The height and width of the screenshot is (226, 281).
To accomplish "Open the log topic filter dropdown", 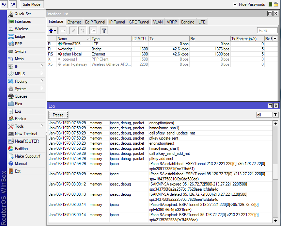I will click(275, 115).
